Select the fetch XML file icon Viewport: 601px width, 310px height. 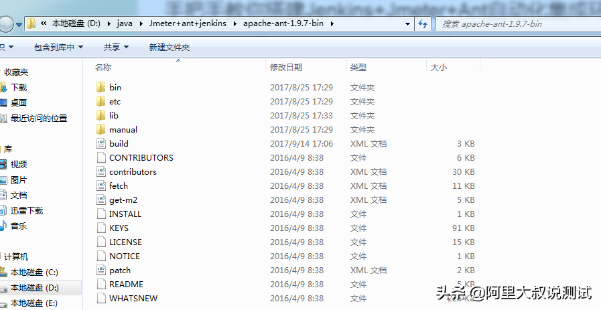(x=101, y=186)
